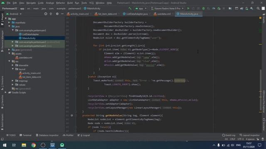Open the AVD Manager phone icon
The width and height of the screenshot is (266, 149).
(246, 8)
